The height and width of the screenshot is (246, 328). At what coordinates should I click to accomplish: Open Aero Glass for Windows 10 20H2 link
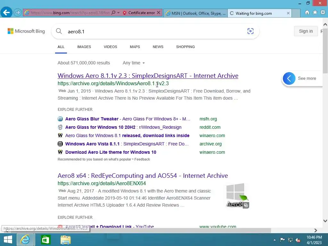[x=123, y=127]
